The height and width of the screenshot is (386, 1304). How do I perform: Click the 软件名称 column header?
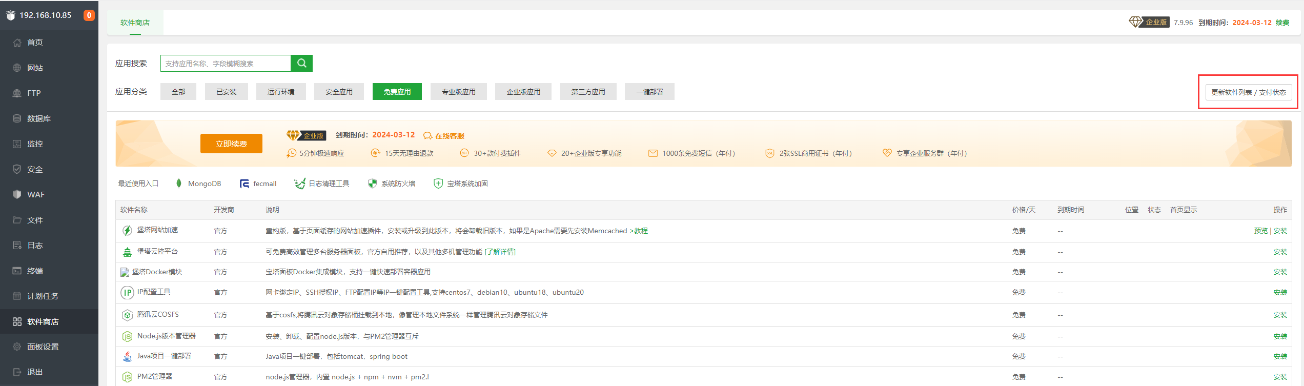[x=134, y=210]
